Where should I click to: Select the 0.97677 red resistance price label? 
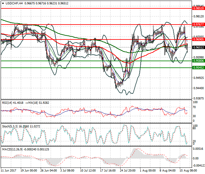pos(198,25)
